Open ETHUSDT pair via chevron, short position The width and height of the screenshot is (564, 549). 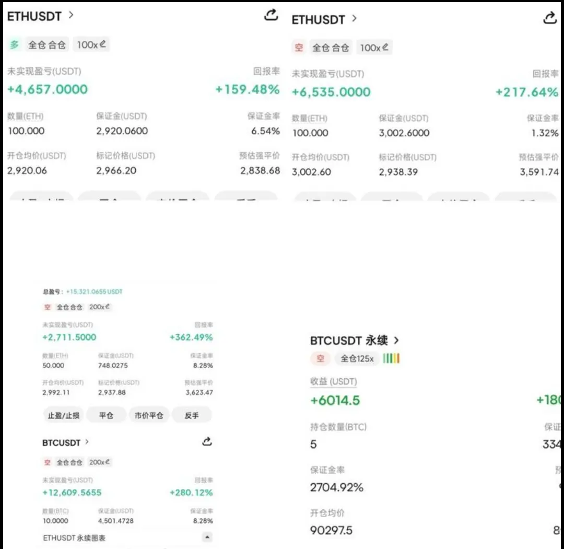[x=355, y=18]
